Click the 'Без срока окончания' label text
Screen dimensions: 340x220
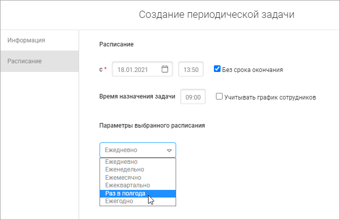[x=252, y=69]
